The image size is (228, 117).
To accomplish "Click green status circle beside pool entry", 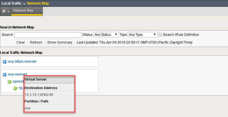I will [x=9, y=82].
